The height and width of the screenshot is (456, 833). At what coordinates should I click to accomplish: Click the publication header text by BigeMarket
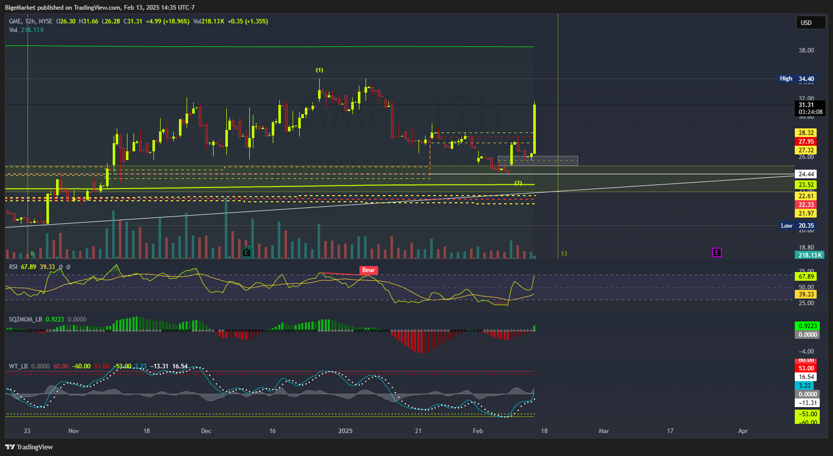(100, 7)
